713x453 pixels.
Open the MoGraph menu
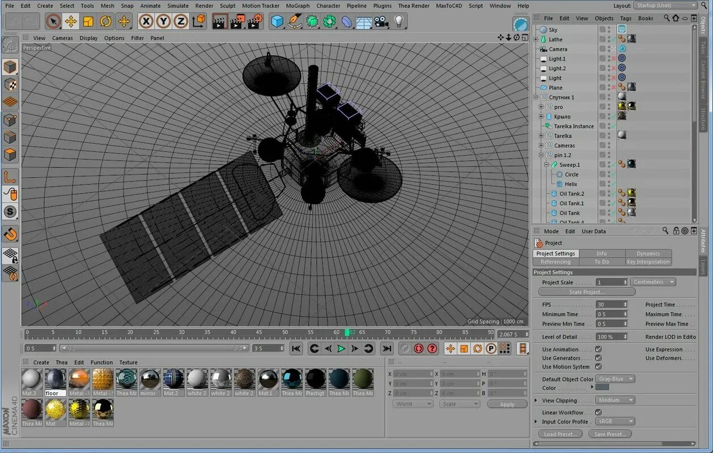(x=298, y=6)
